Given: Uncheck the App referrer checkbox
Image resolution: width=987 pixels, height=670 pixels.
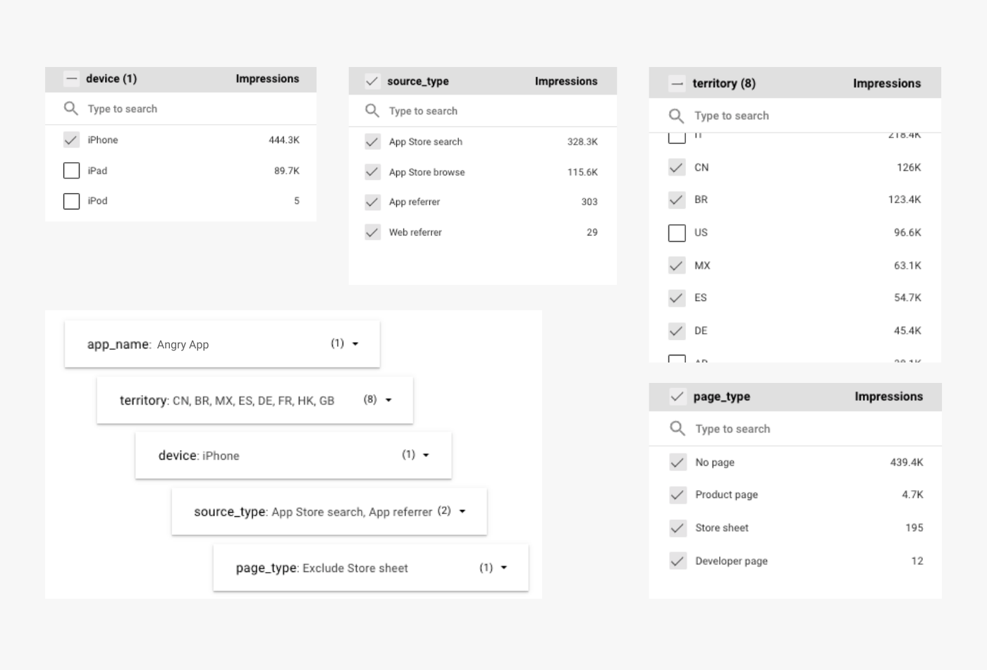Looking at the screenshot, I should (x=372, y=202).
